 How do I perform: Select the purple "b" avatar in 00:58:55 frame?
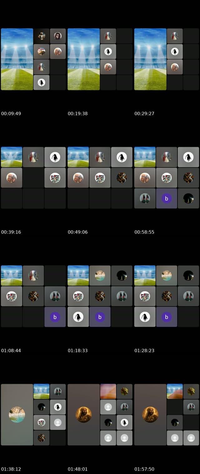coord(167,199)
